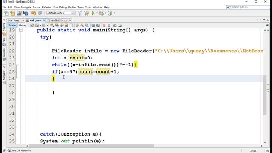
Task: Click the Debug Project icon
Action: [102, 13]
